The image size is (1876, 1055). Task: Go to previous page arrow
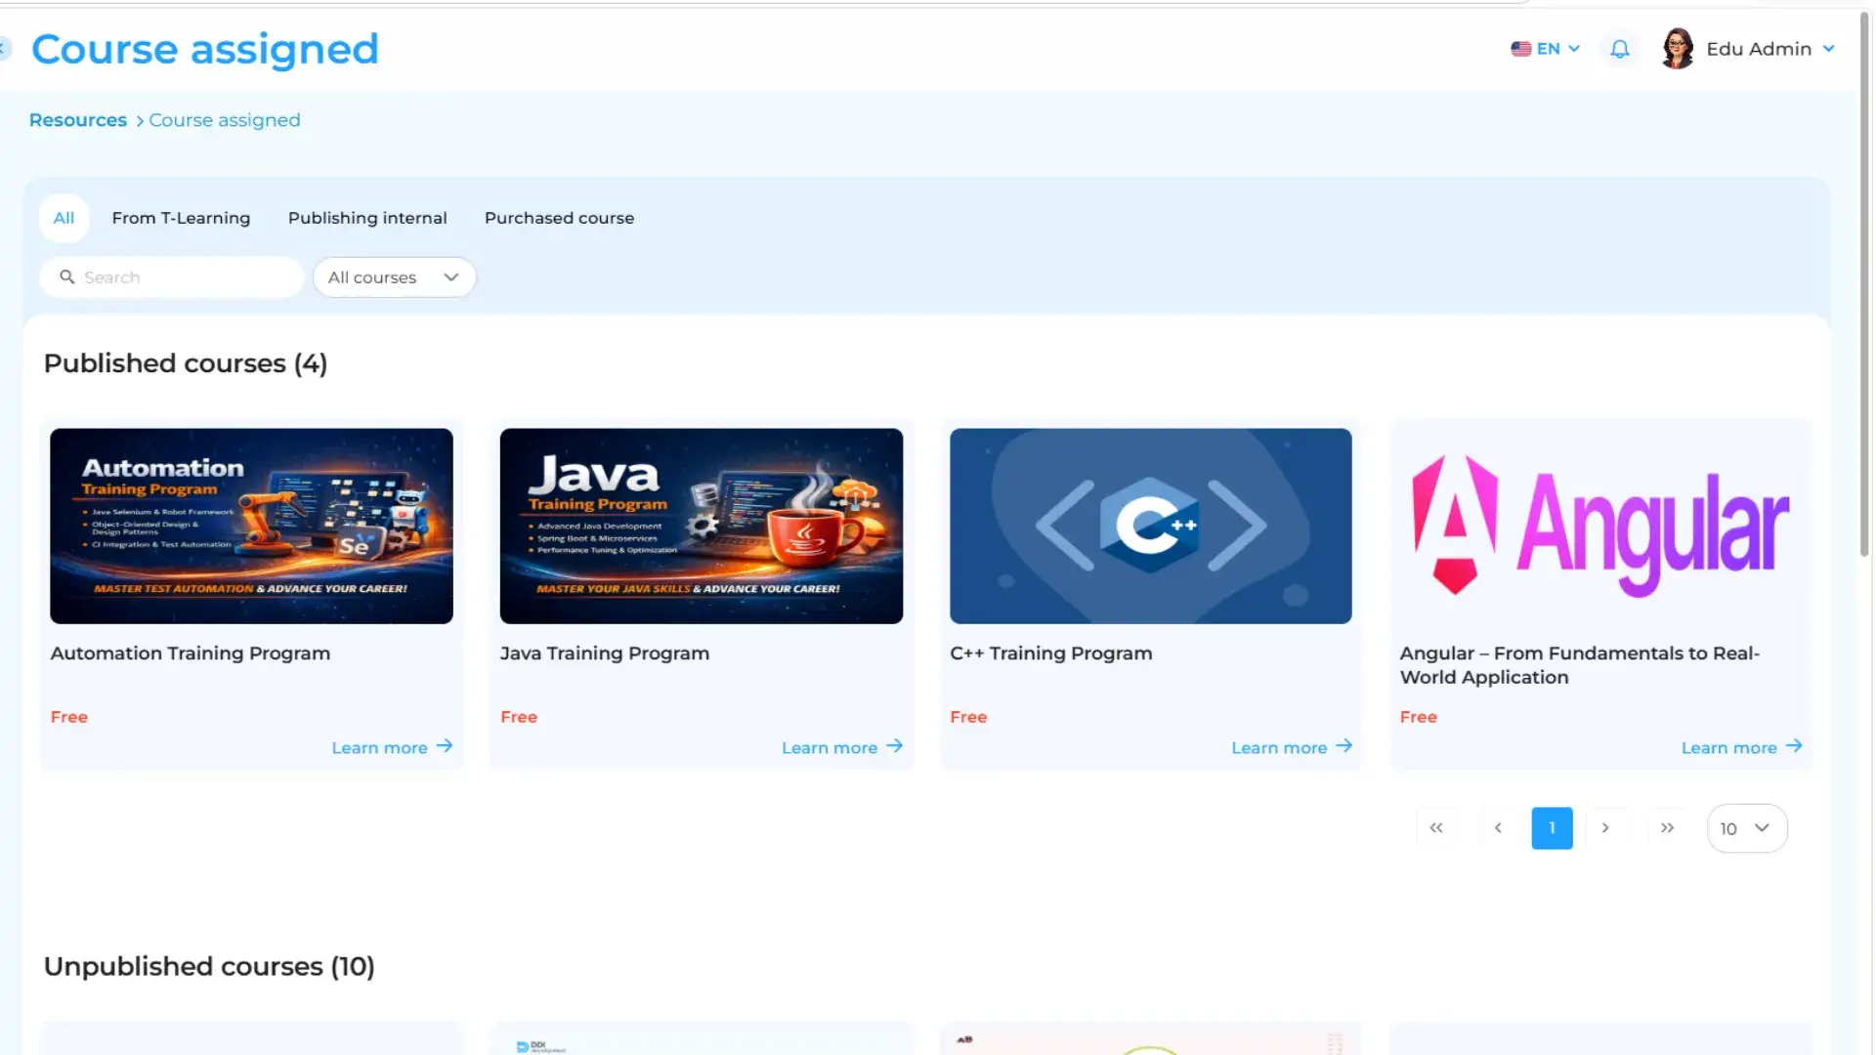point(1498,828)
